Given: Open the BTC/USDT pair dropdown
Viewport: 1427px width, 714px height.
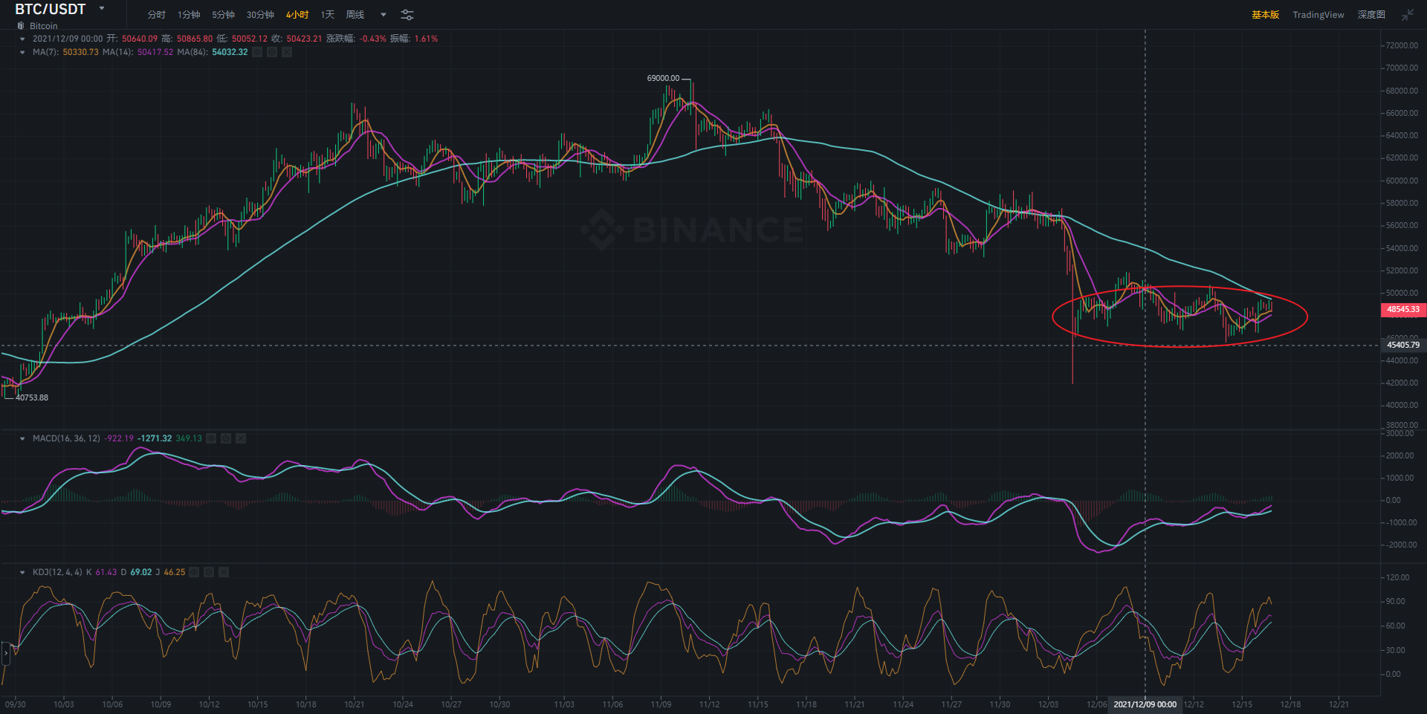Looking at the screenshot, I should (102, 9).
